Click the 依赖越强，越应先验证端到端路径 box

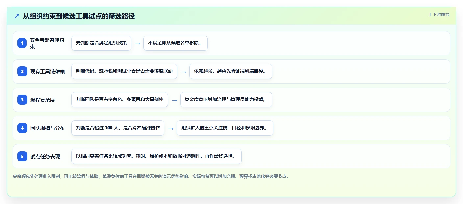point(231,71)
